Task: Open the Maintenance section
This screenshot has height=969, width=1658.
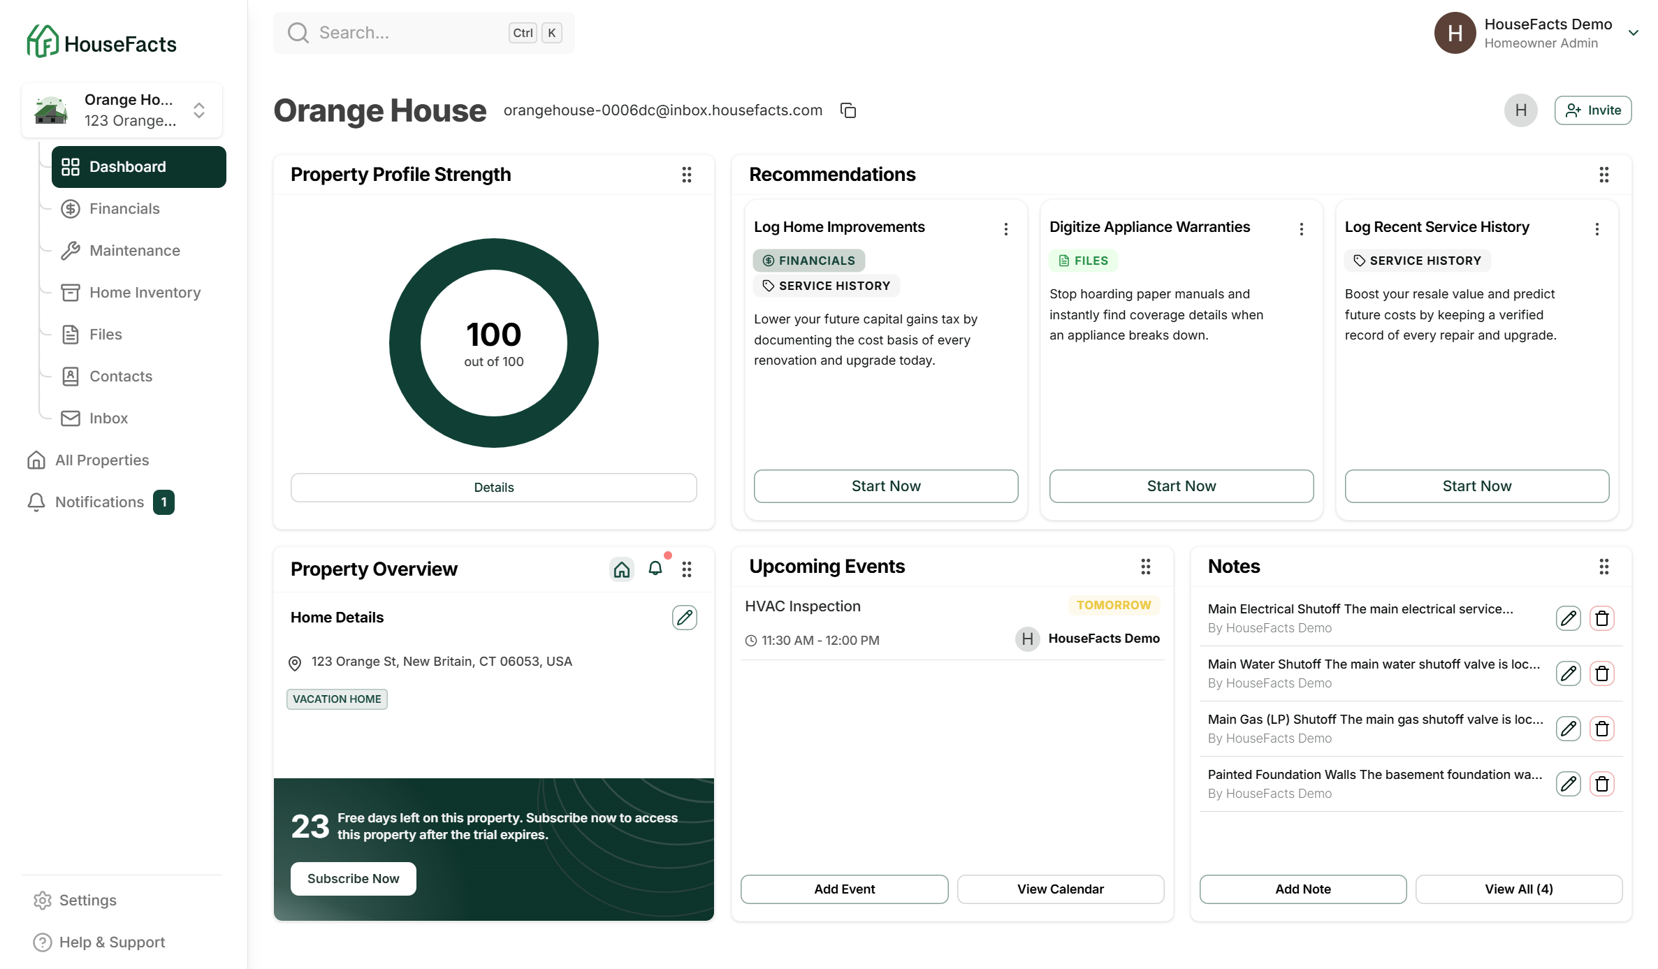Action: coord(134,250)
